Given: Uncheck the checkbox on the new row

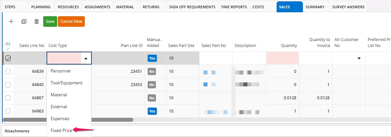Looking at the screenshot, I should [x=8, y=58].
